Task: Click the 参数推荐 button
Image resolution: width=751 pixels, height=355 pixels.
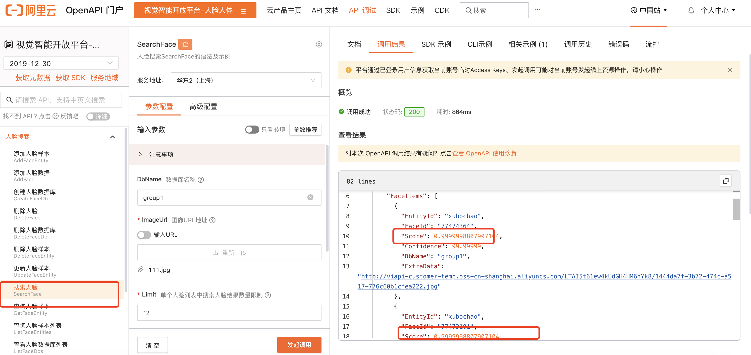Action: [305, 130]
